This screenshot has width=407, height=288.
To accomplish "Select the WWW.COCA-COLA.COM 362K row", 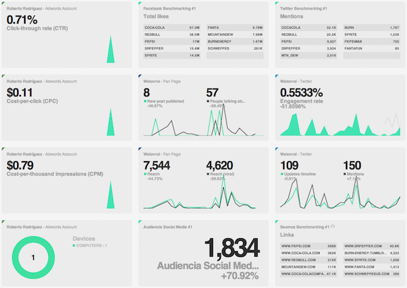I will (308, 253).
